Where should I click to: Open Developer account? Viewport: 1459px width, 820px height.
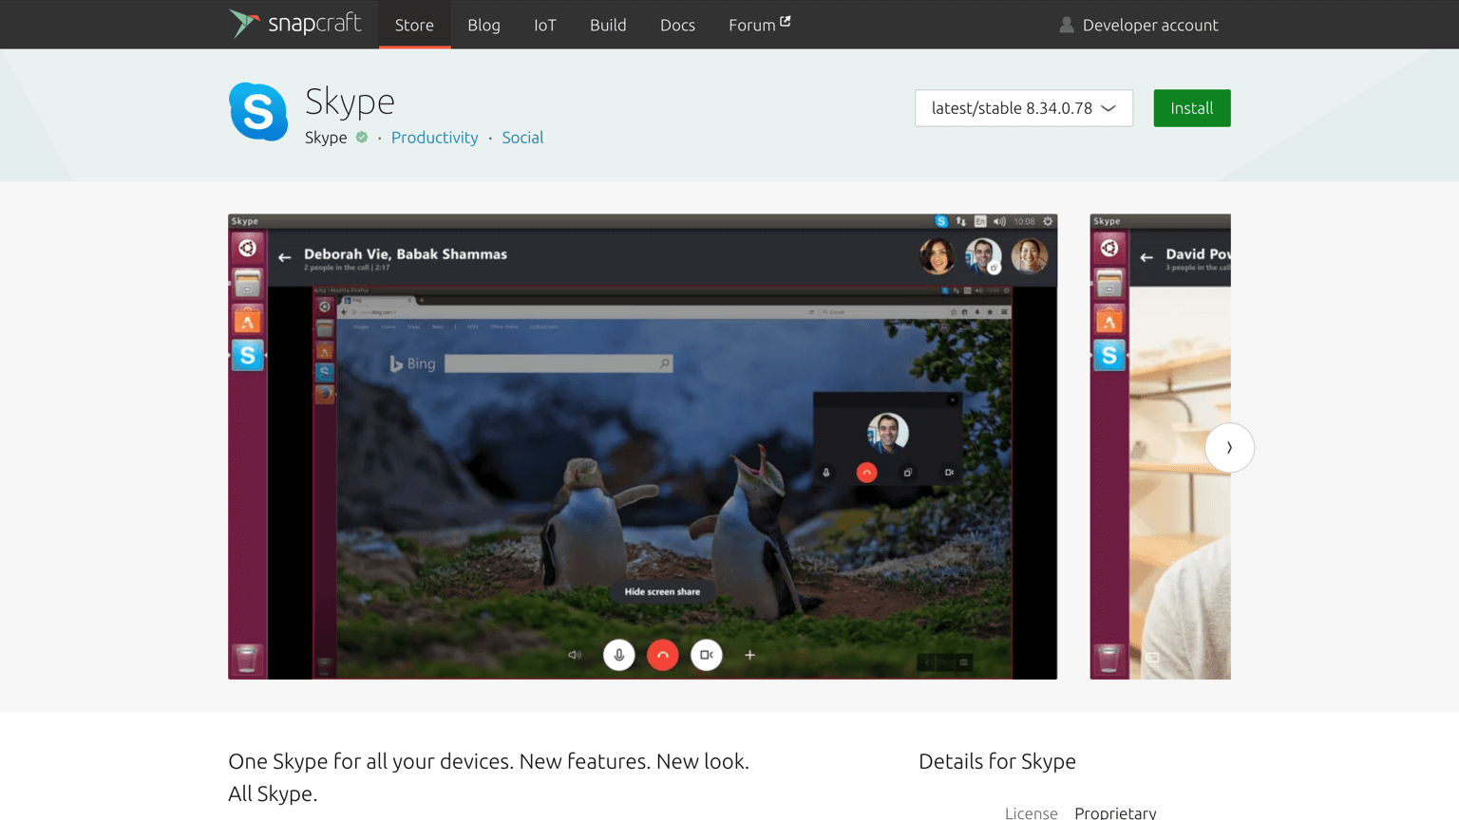(x=1138, y=25)
